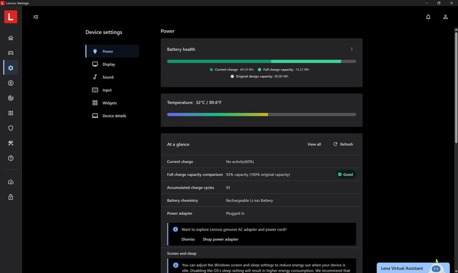This screenshot has width=458, height=273.
Task: Open Battery health three-dot options menu
Action: tap(352, 49)
